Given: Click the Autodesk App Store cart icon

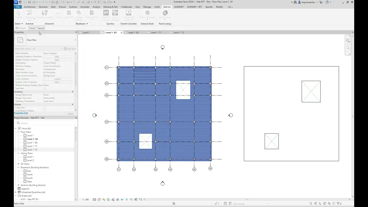Looking at the screenshot, I should (x=321, y=2).
